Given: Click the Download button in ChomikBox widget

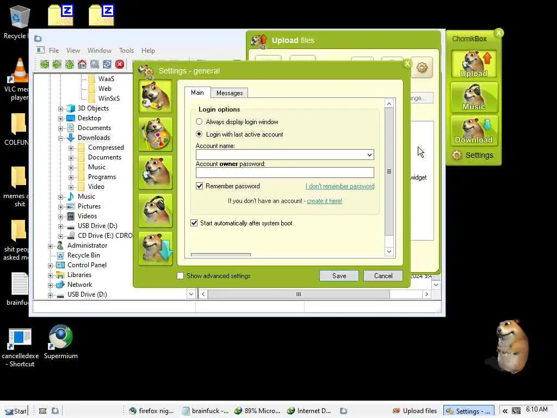Looking at the screenshot, I should coord(474,131).
